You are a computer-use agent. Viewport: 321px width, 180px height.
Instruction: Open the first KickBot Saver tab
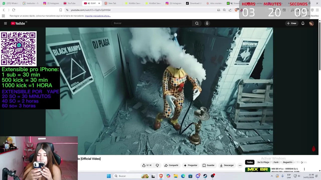click(133, 3)
